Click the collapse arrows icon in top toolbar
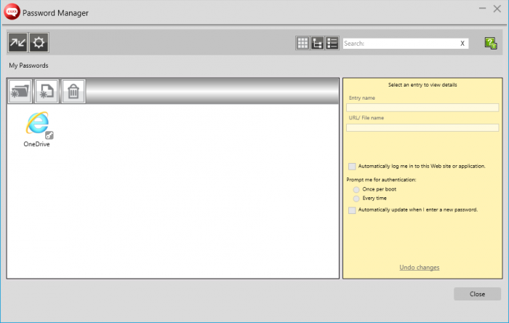The height and width of the screenshot is (323, 509). pyautogui.click(x=18, y=43)
